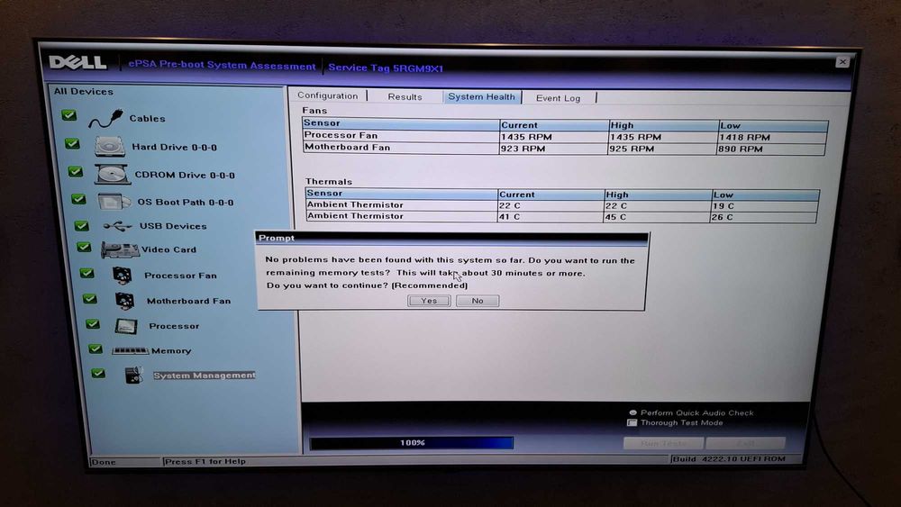The height and width of the screenshot is (507, 901).
Task: Click the 41 C Current thermal value
Action: point(510,216)
